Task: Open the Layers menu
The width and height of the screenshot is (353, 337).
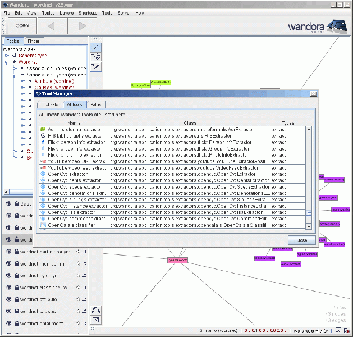Action: pos(66,12)
